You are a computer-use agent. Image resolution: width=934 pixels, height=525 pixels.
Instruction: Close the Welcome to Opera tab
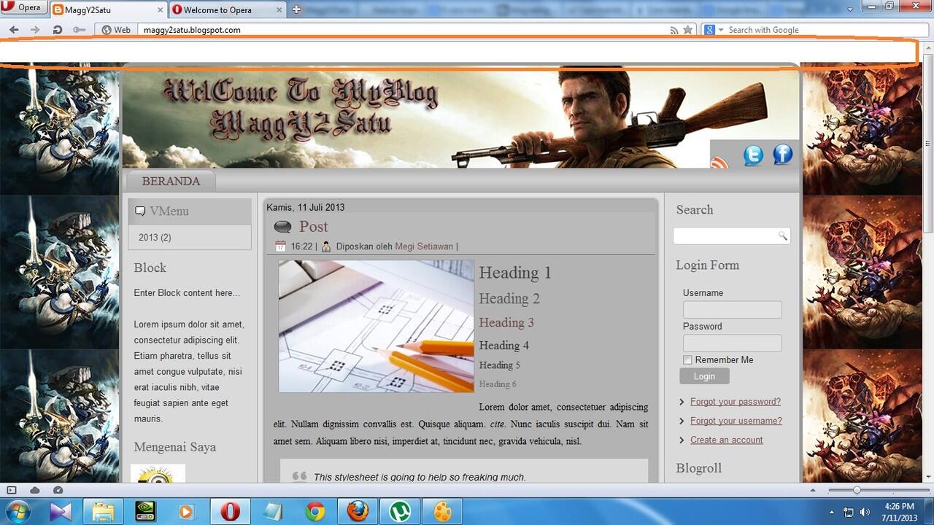click(279, 10)
